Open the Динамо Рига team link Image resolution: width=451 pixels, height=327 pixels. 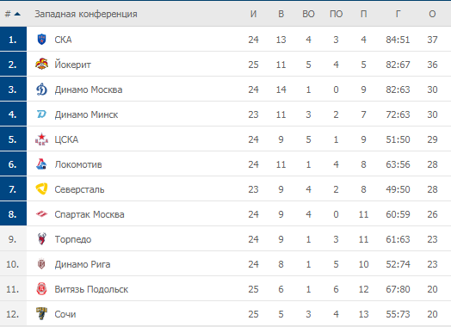click(x=83, y=264)
